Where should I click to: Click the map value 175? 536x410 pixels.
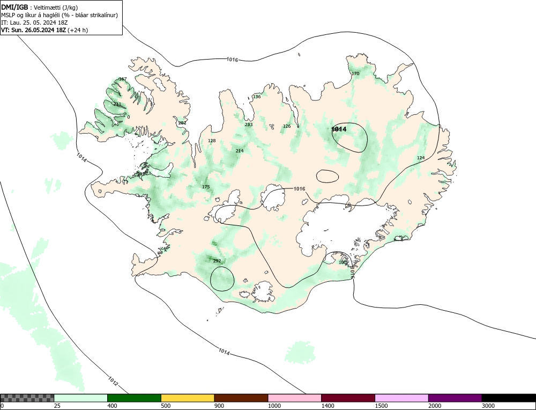click(206, 187)
